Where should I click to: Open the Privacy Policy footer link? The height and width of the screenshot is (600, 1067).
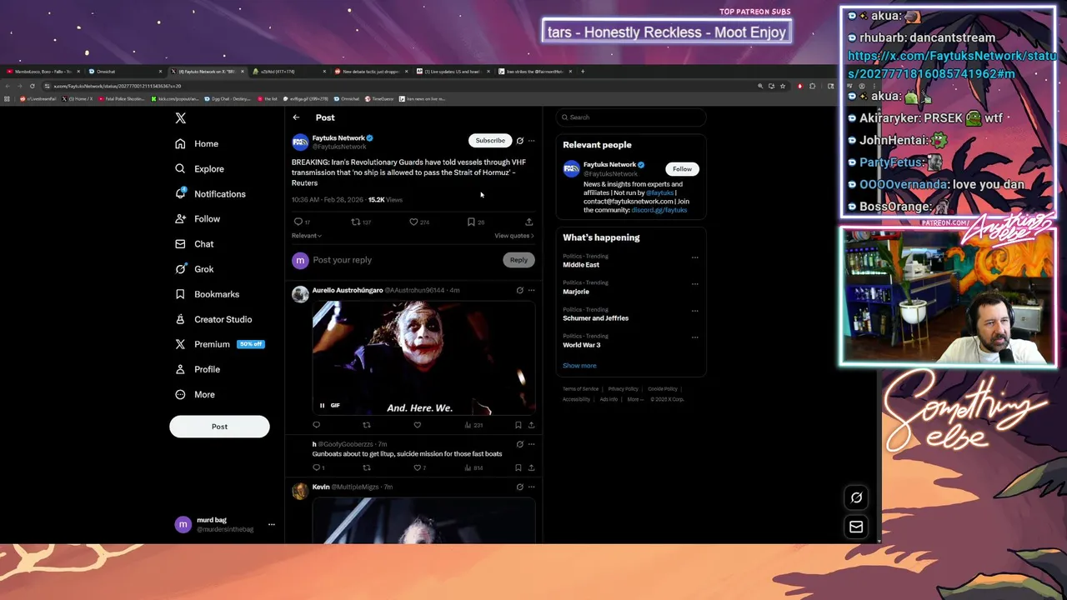(623, 389)
